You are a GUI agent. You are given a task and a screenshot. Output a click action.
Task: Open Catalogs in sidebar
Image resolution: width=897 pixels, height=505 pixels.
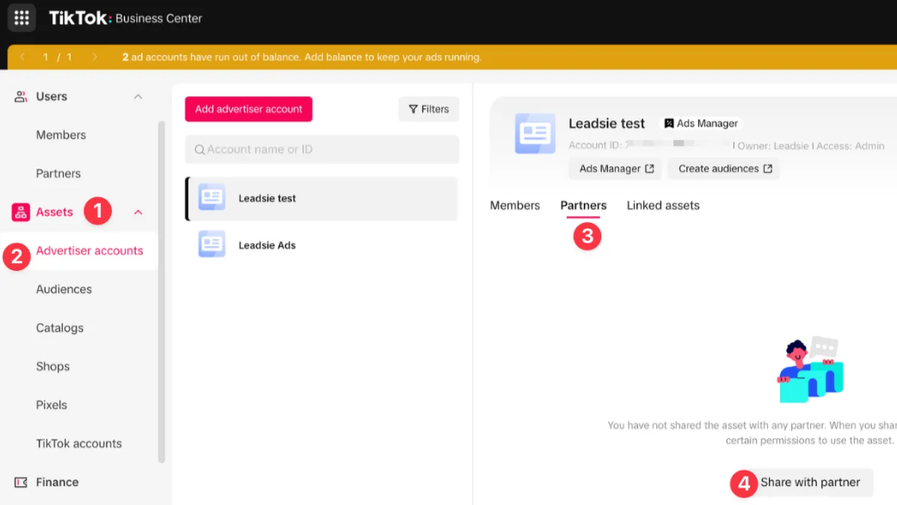59,328
